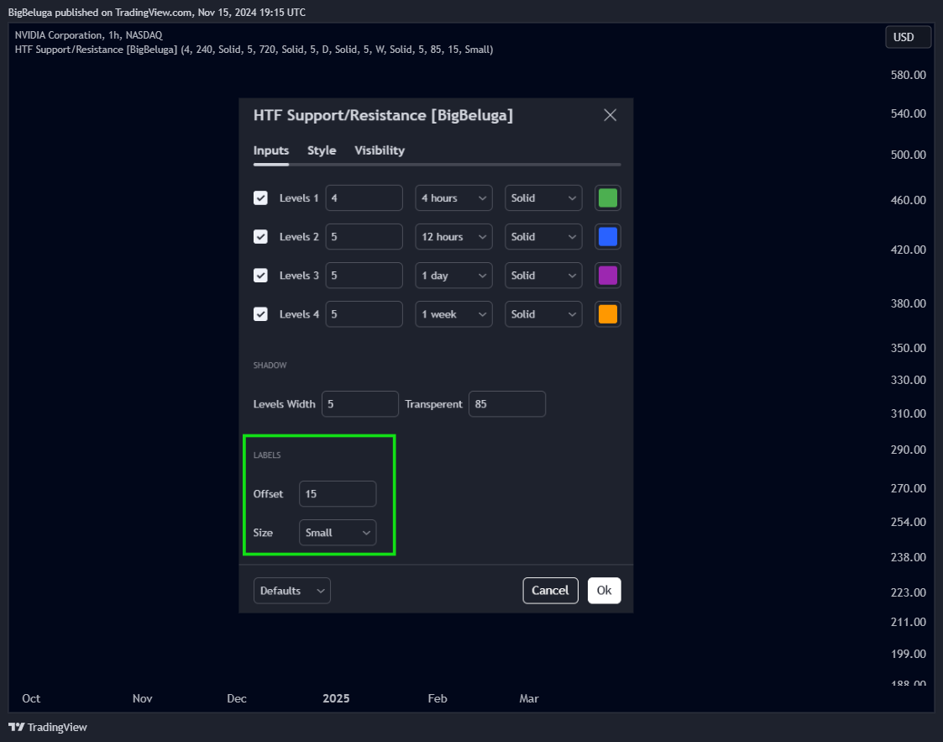This screenshot has width=943, height=742.
Task: Open the 4 hours timeframe dropdown
Action: [453, 198]
